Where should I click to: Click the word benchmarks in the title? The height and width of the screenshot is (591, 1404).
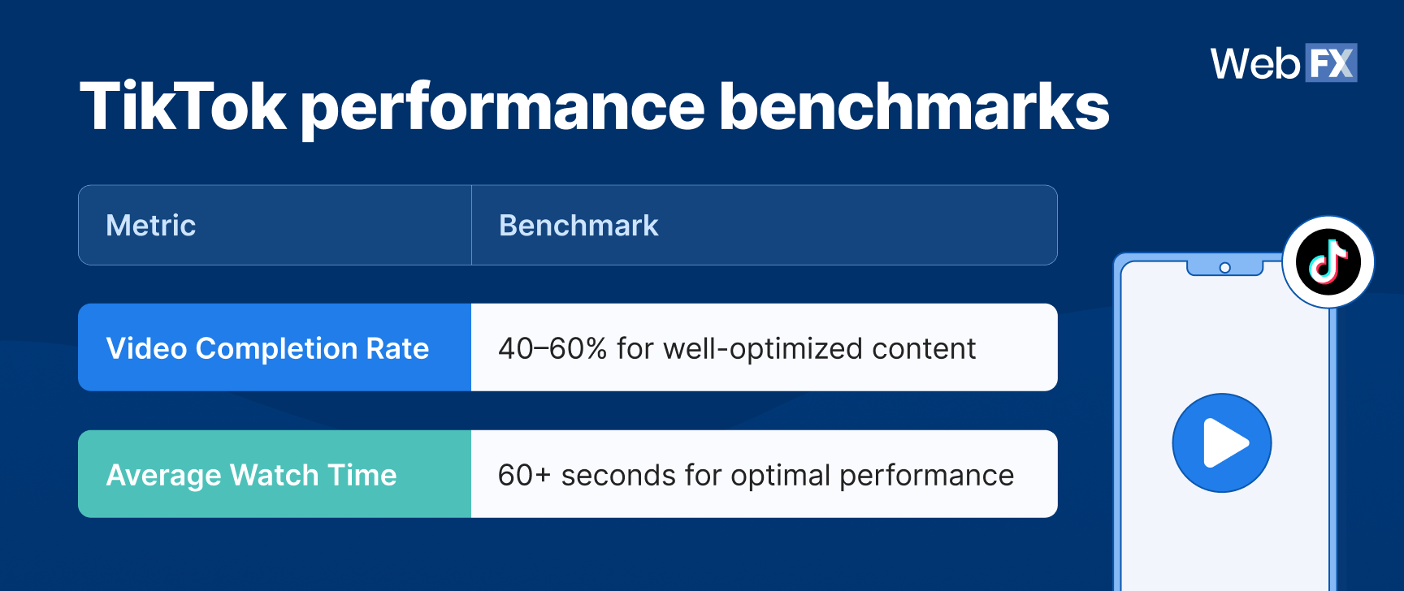pyautogui.click(x=914, y=107)
